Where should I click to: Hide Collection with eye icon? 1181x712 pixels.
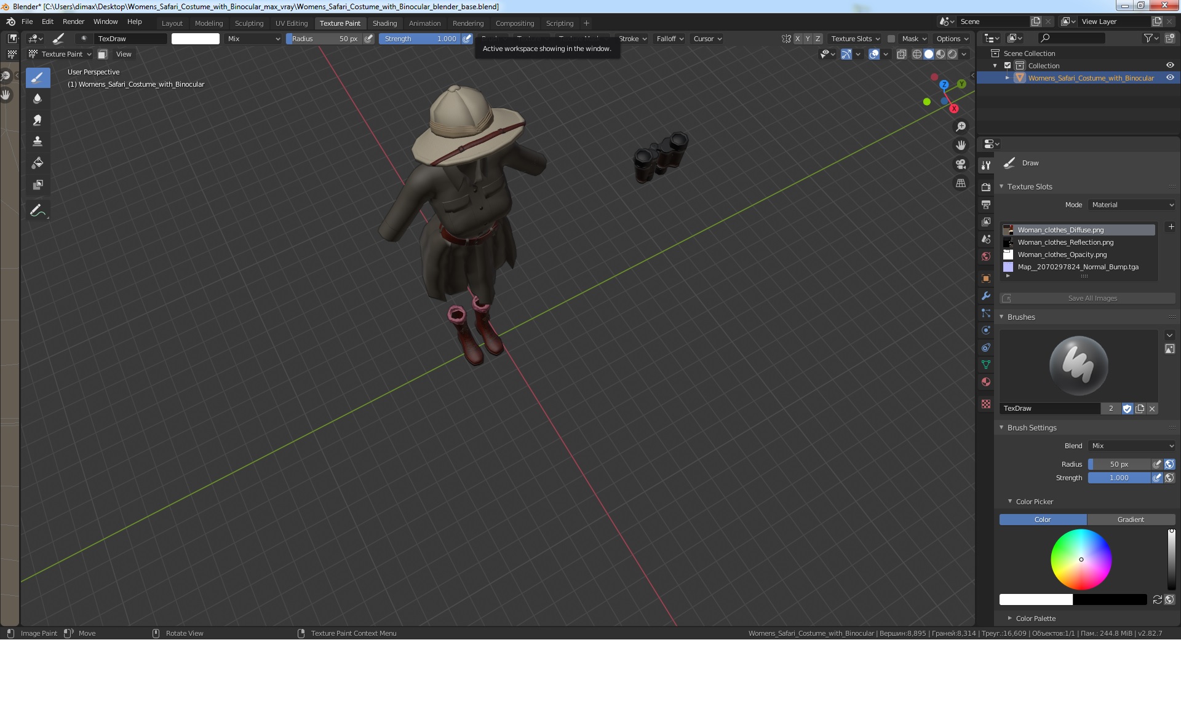click(x=1170, y=65)
